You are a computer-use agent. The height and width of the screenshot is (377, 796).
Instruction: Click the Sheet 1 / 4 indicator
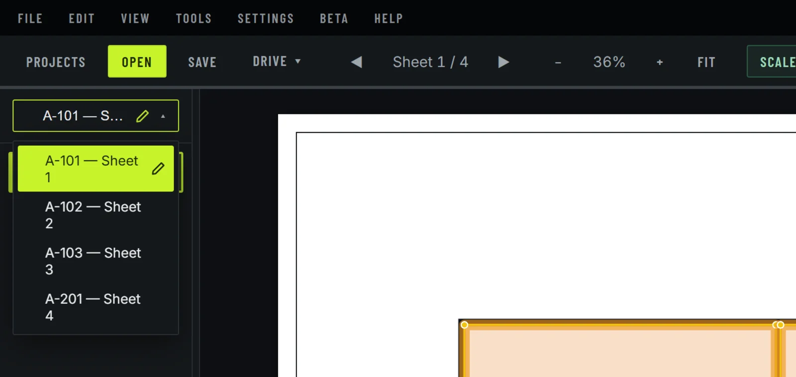pyautogui.click(x=430, y=62)
